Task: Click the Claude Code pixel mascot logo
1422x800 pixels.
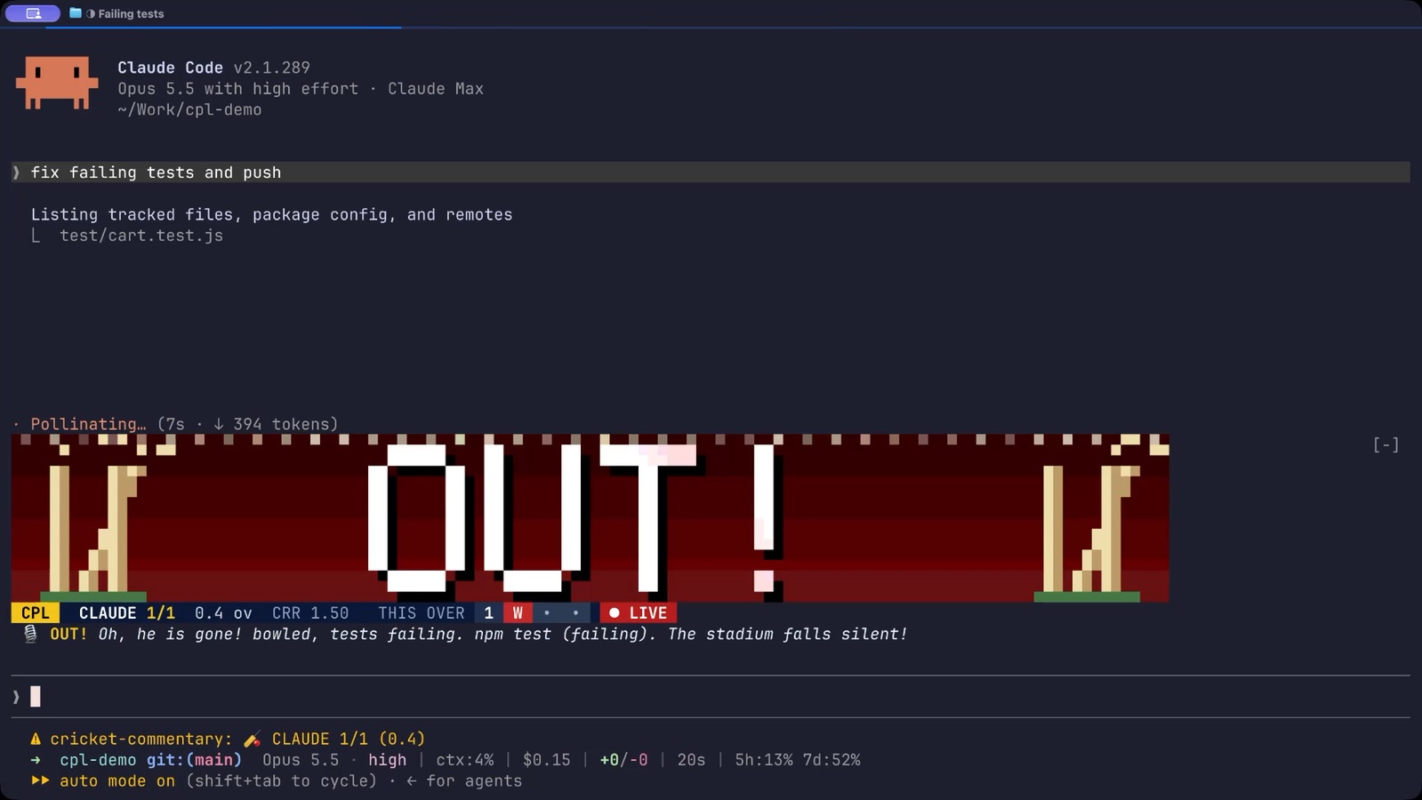Action: click(57, 84)
